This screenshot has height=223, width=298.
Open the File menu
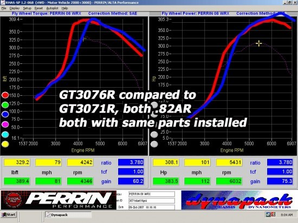pos(4,8)
